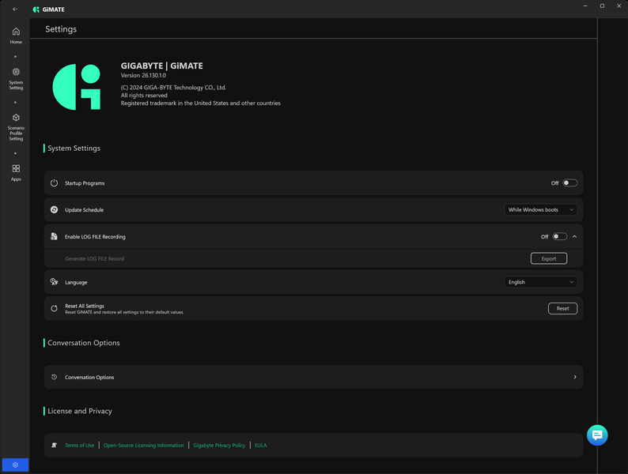
Task: Open the Update Schedule dropdown
Action: pyautogui.click(x=540, y=209)
